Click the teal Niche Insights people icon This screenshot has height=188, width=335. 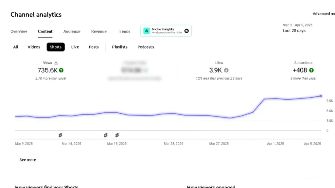(146, 31)
